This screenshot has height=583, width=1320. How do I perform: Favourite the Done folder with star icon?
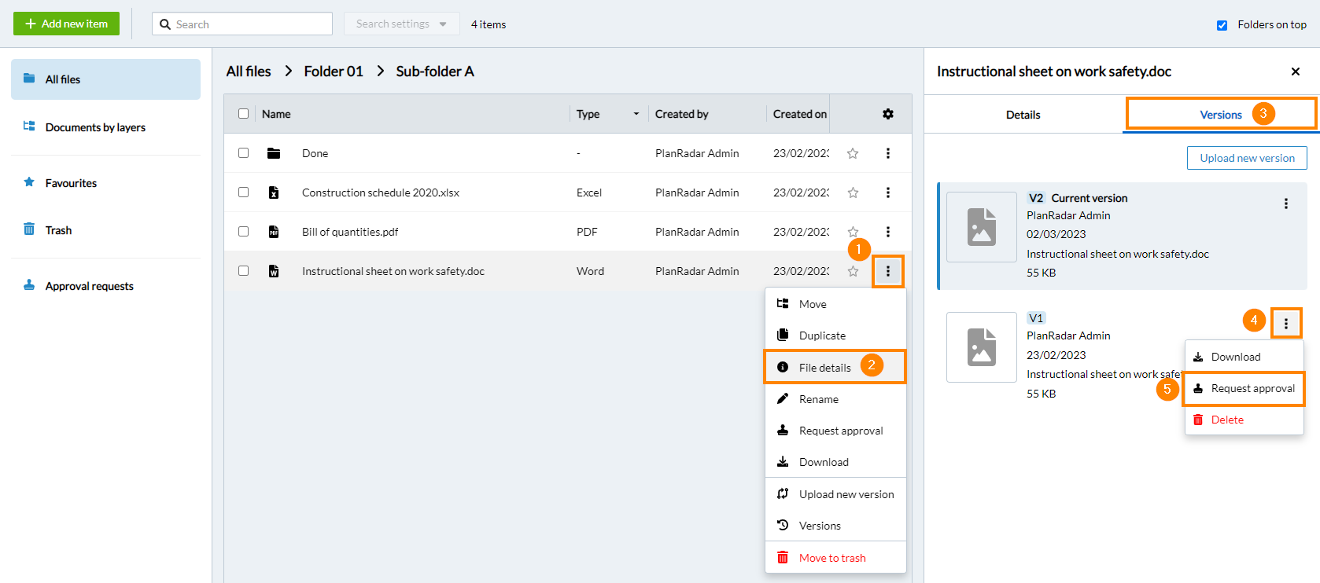pyautogui.click(x=853, y=153)
